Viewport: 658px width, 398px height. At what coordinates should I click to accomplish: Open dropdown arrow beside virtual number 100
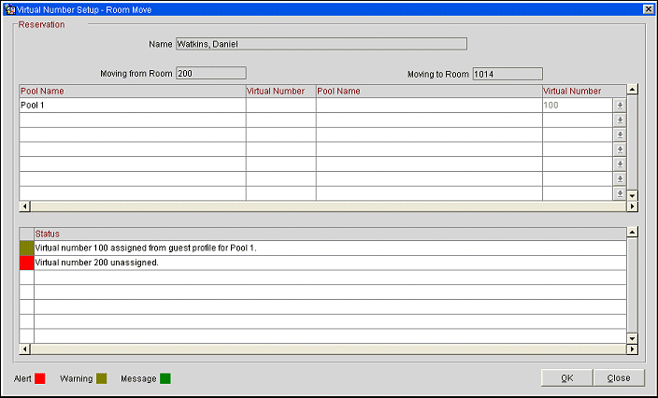[619, 106]
